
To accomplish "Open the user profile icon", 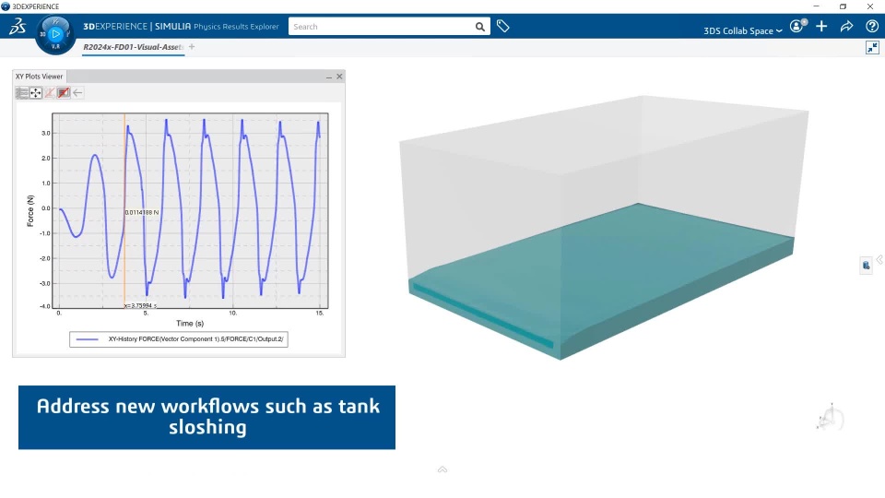I will pos(797,26).
